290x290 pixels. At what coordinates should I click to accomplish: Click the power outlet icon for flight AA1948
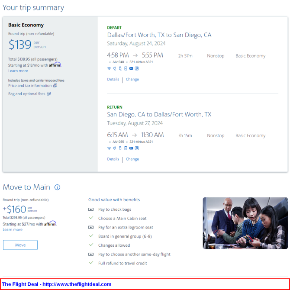tap(115, 68)
